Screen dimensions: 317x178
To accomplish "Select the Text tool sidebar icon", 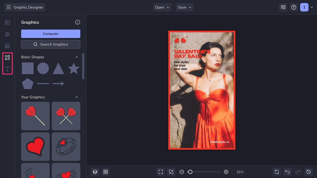I will (x=7, y=69).
